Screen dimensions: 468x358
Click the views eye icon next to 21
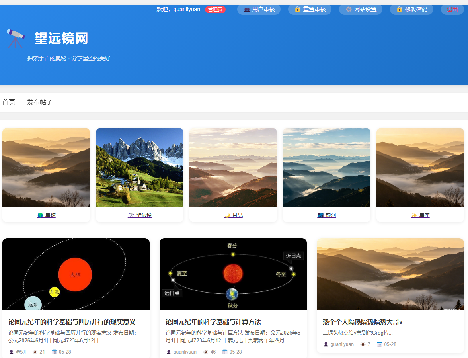tap(35, 352)
